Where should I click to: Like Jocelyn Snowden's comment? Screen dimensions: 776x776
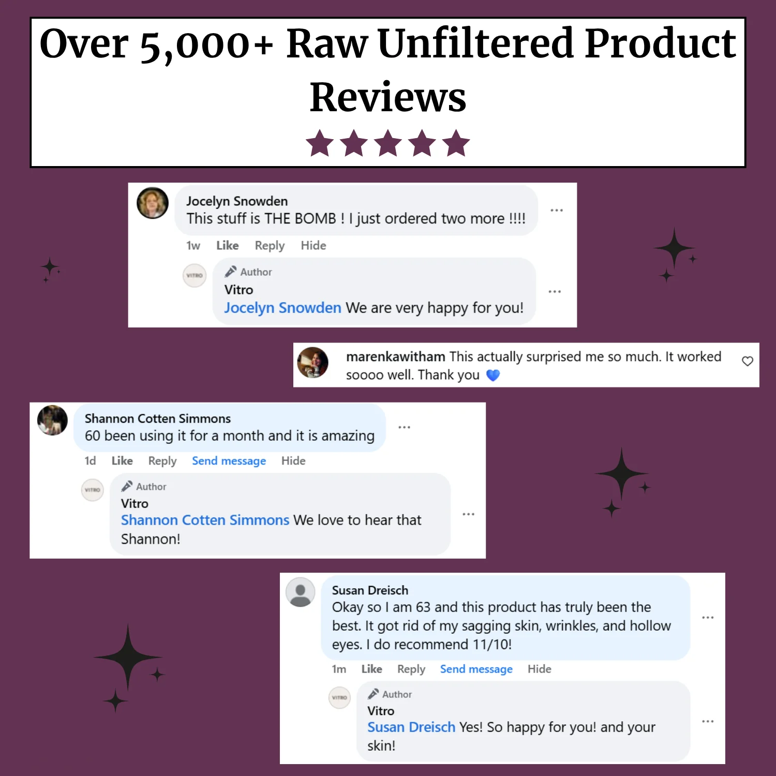(227, 246)
